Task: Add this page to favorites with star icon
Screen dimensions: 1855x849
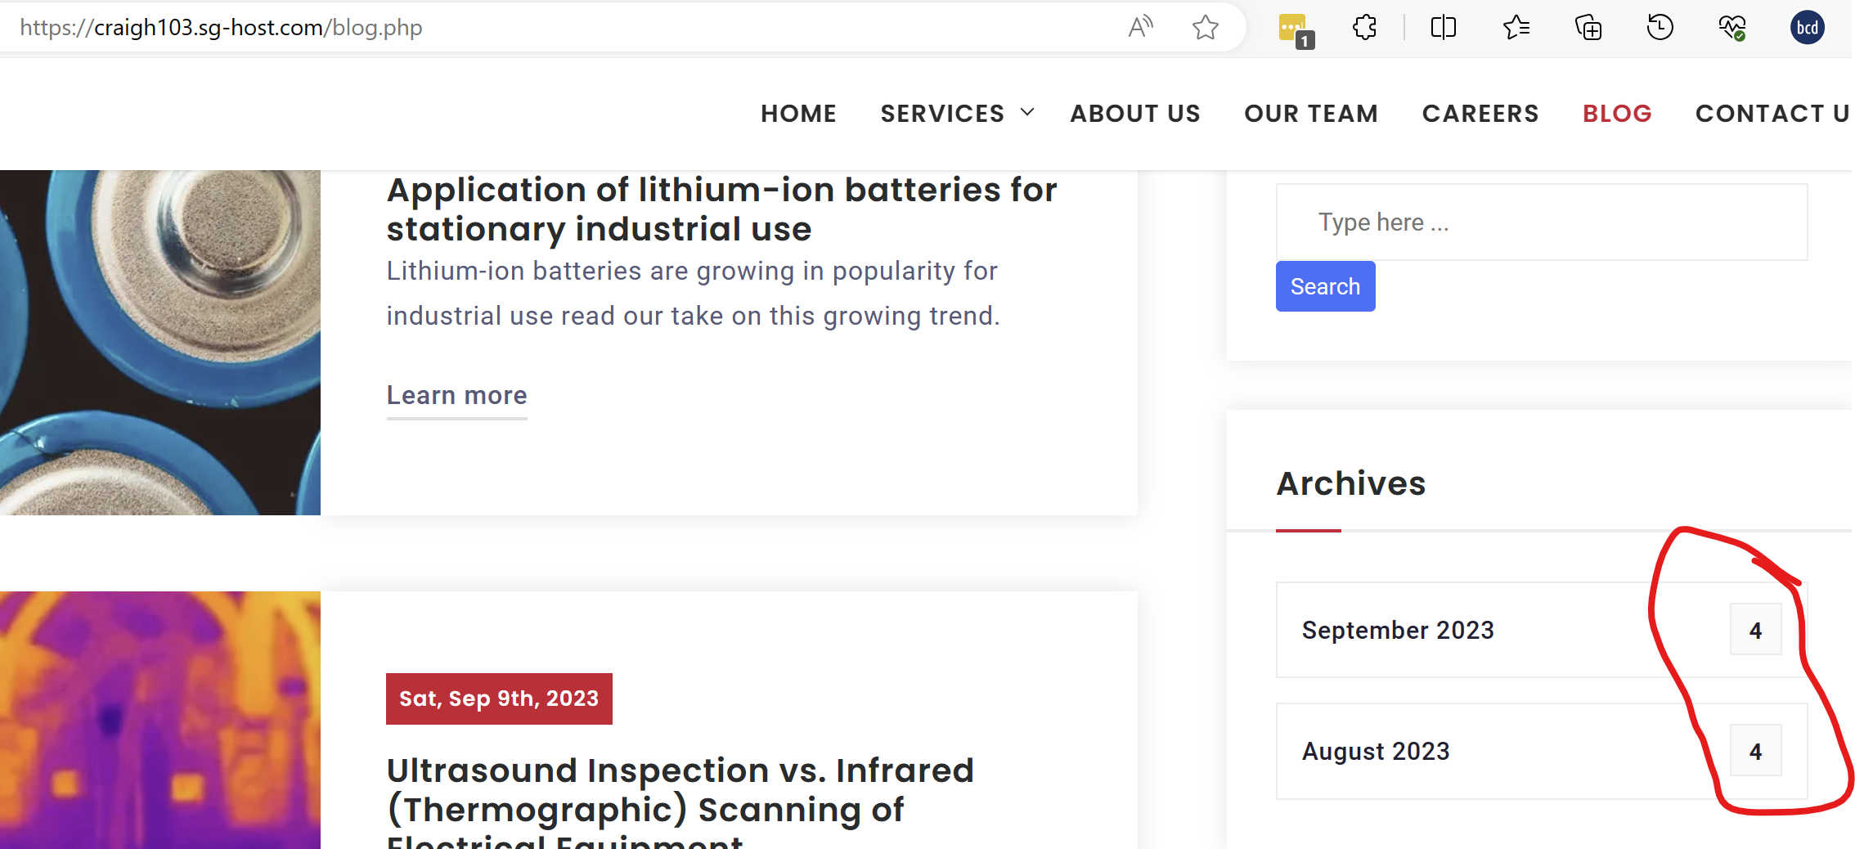Action: coord(1205,28)
